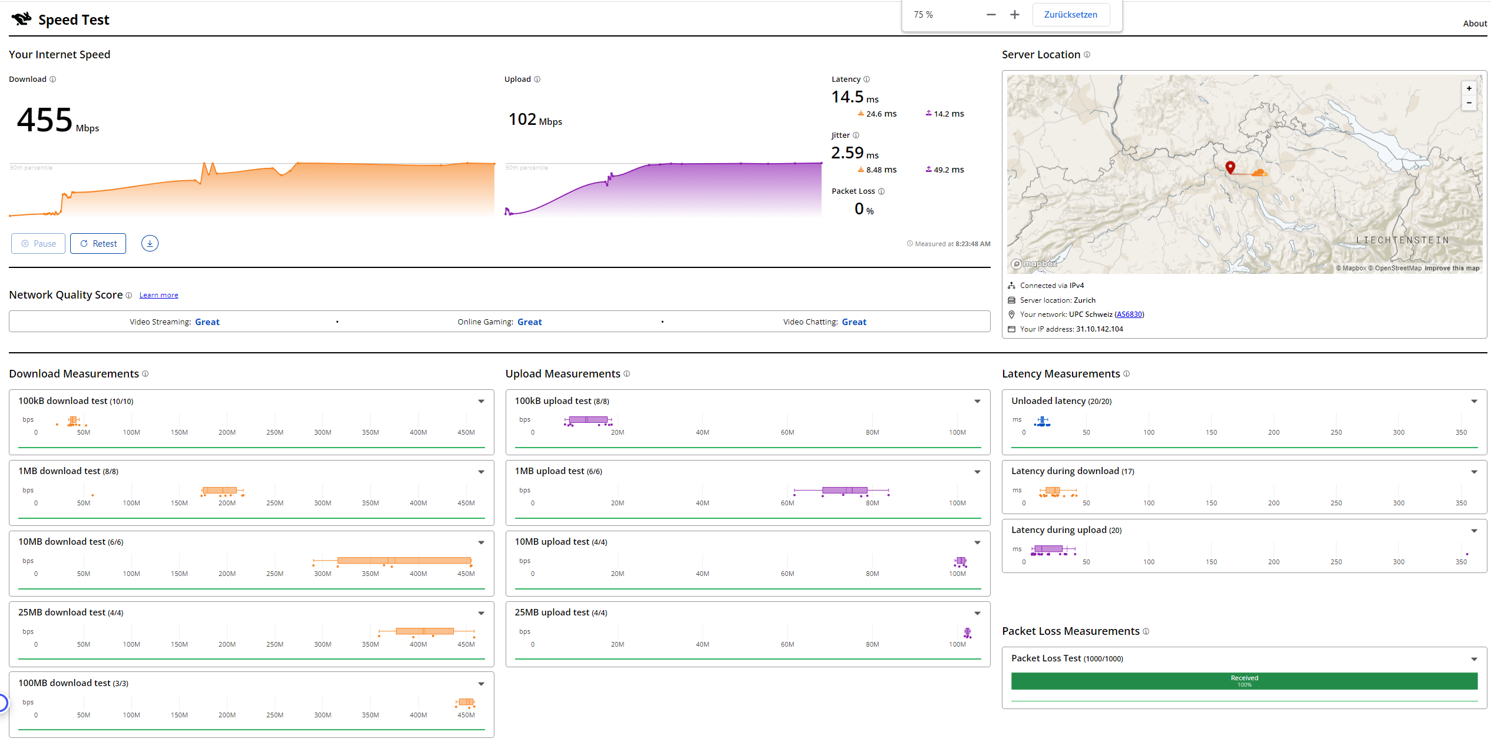Click the Pause button
Viewport: 1491px width, 745px height.
point(38,243)
